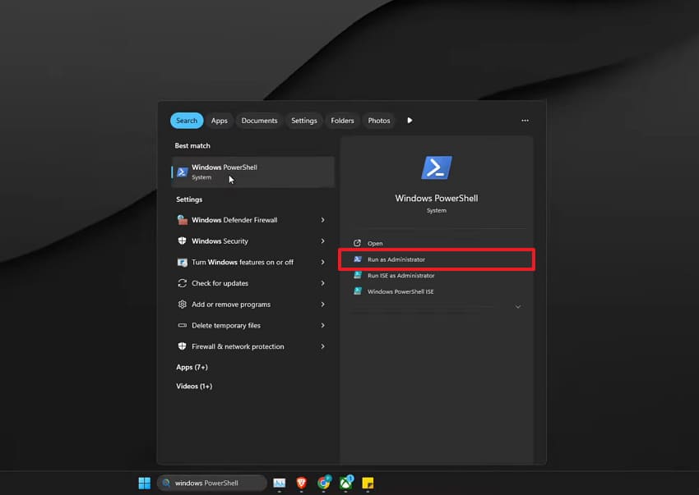Open Windows PowerShell best match result
This screenshot has height=495, width=699.
point(253,172)
